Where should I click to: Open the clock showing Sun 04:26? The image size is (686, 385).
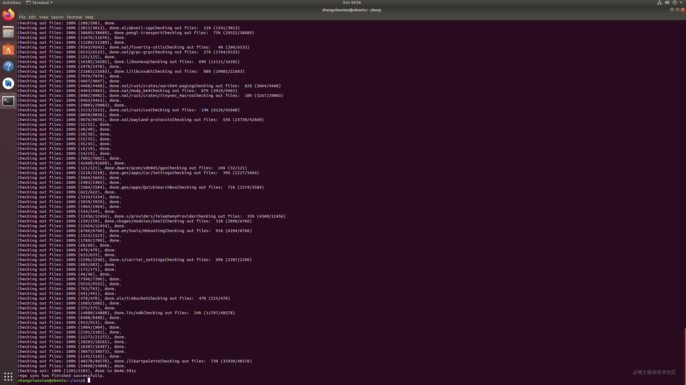click(x=351, y=2)
